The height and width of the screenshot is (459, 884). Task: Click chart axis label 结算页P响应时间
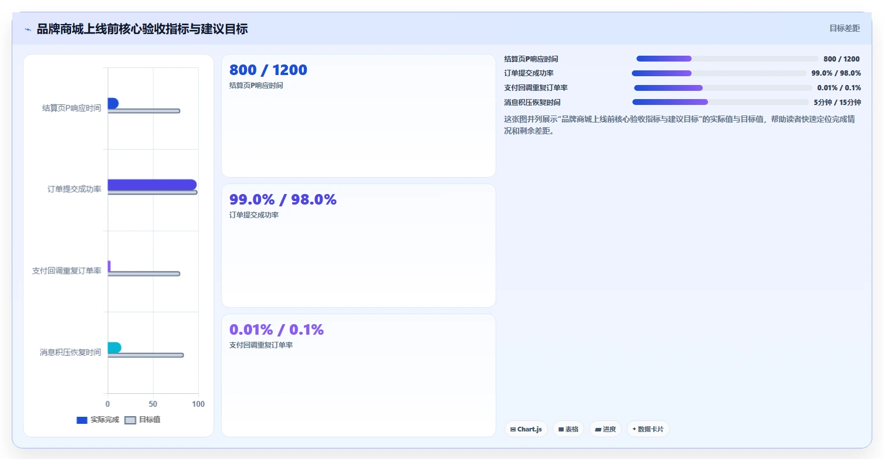point(72,108)
